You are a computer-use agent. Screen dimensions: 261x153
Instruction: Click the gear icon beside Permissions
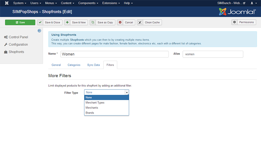pos(234,22)
